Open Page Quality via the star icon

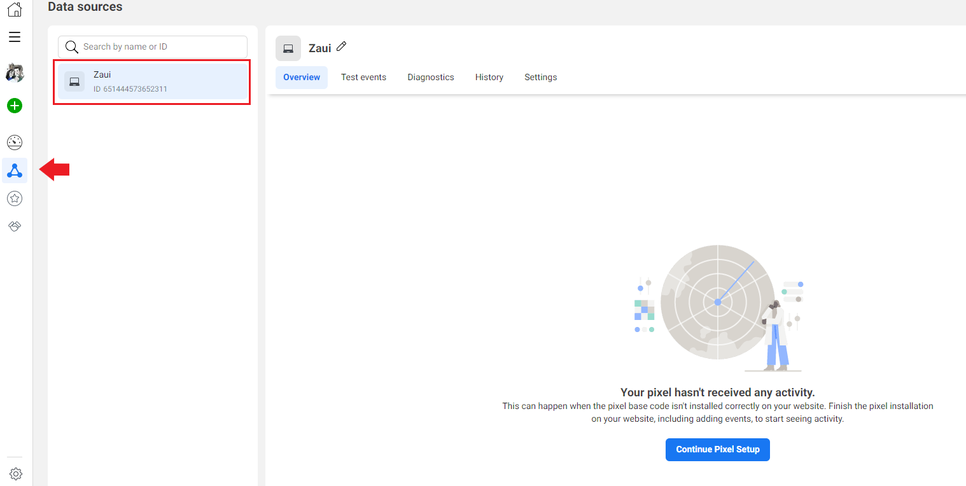(x=14, y=198)
